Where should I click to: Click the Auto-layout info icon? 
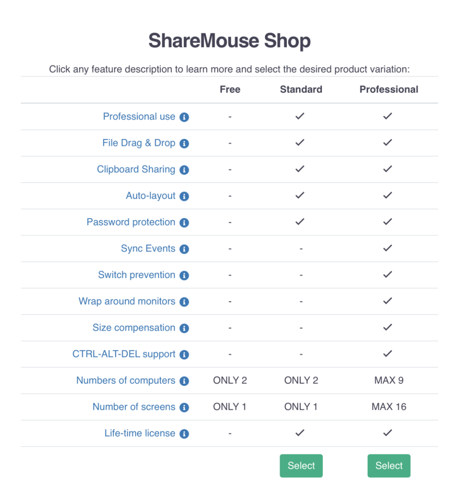coord(184,196)
